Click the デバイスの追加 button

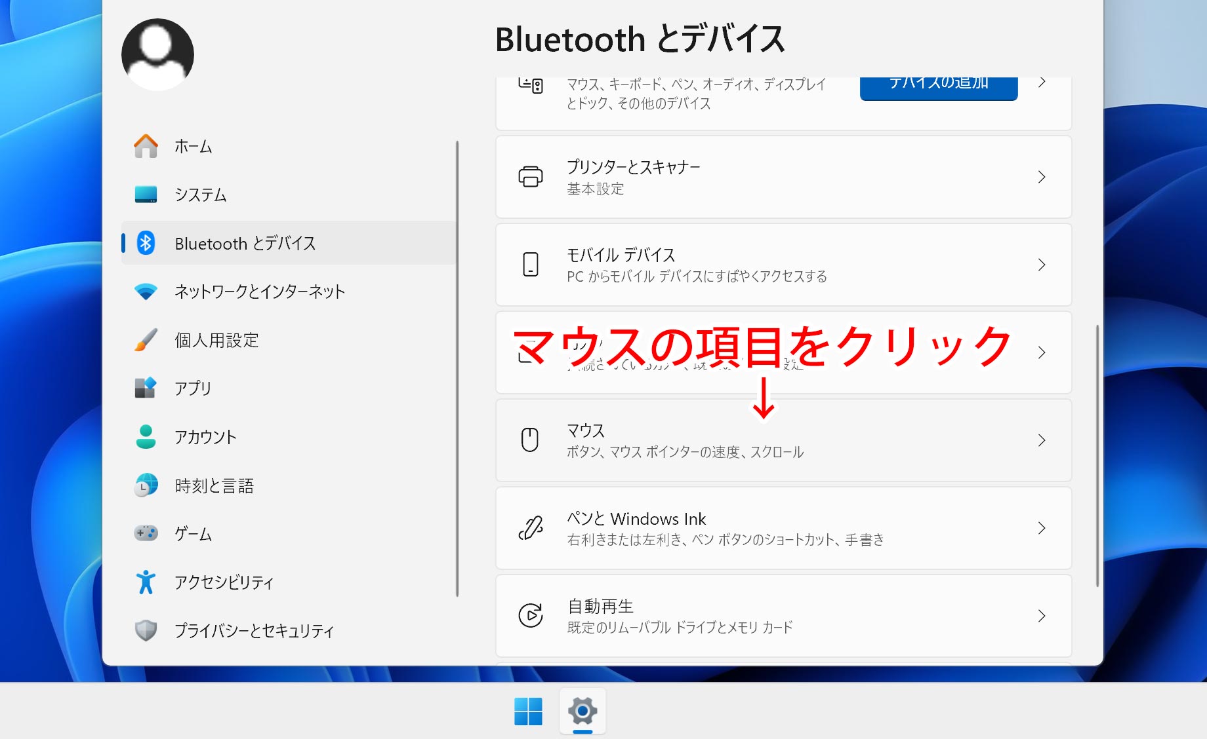point(938,86)
